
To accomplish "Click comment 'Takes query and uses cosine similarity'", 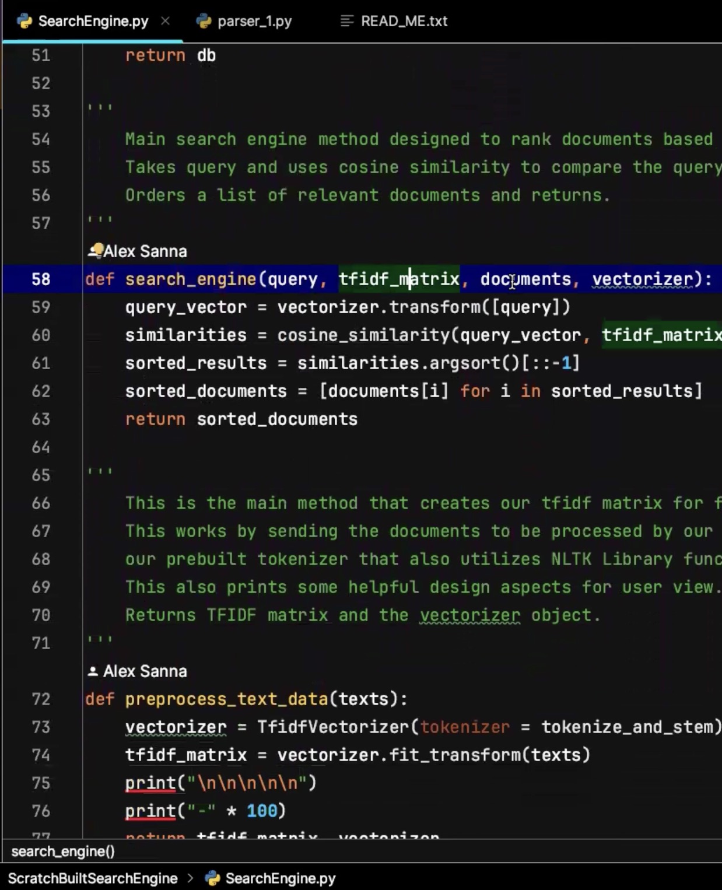I will point(423,167).
